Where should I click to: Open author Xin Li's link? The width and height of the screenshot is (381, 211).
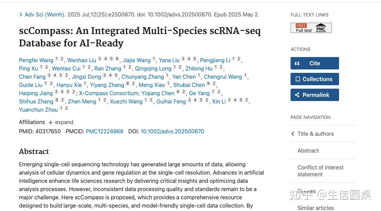click(219, 101)
